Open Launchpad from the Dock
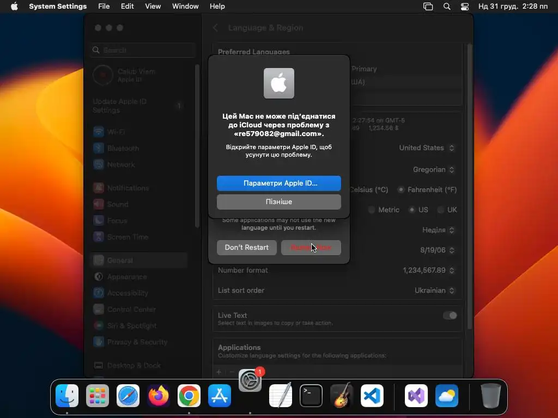This screenshot has width=558, height=418. click(x=98, y=396)
